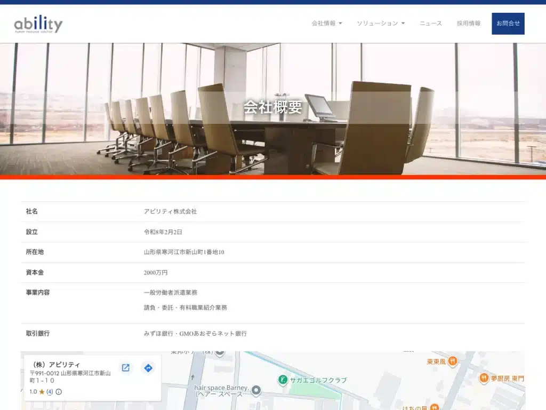Click the 会社概要 banner heading
Image resolution: width=546 pixels, height=410 pixels.
point(272,107)
